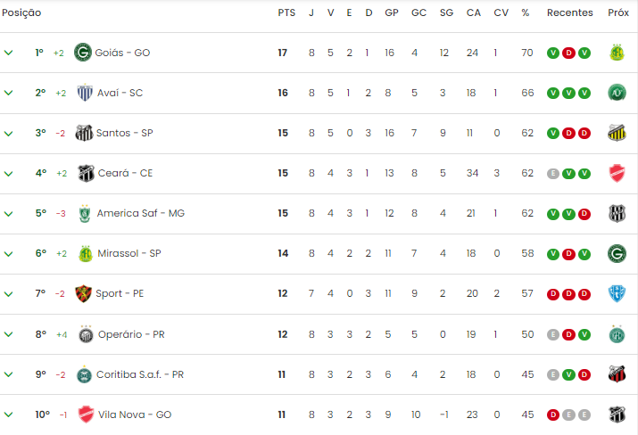
Task: Click the red D result badge in Goiás row
Action: click(x=568, y=53)
